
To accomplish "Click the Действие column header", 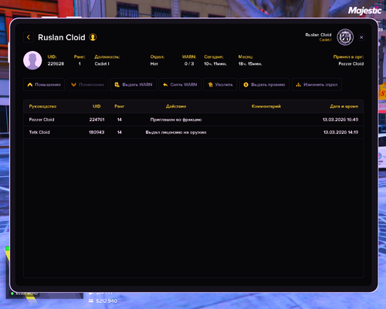I will coord(176,107).
